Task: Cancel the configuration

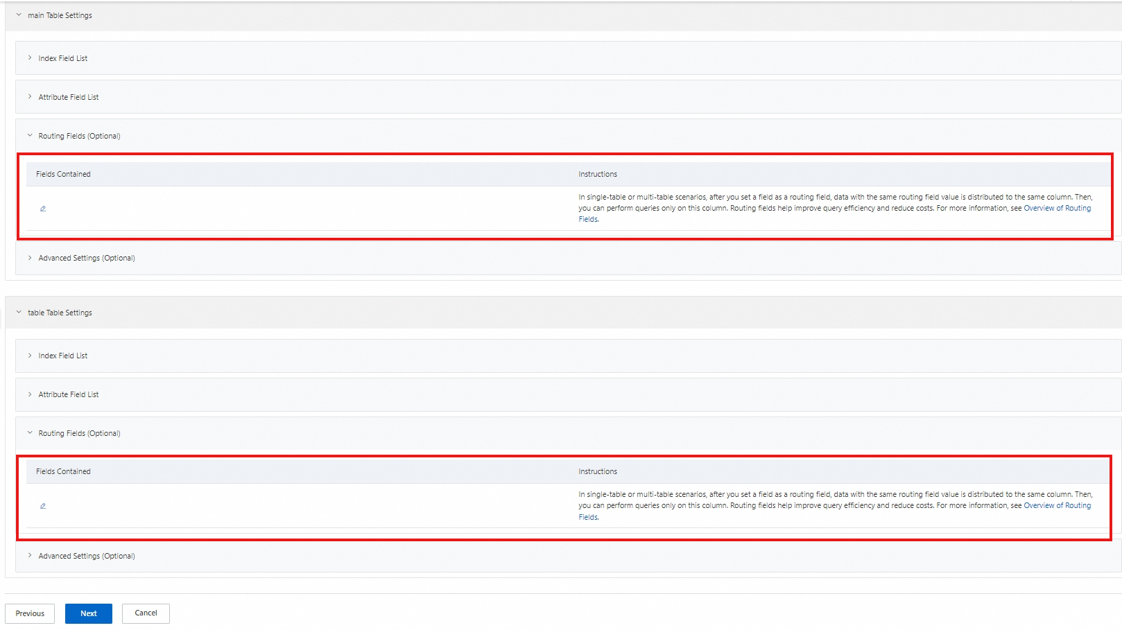Action: pos(146,613)
